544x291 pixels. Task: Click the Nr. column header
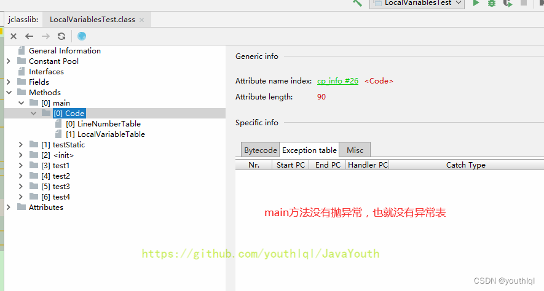pyautogui.click(x=254, y=165)
